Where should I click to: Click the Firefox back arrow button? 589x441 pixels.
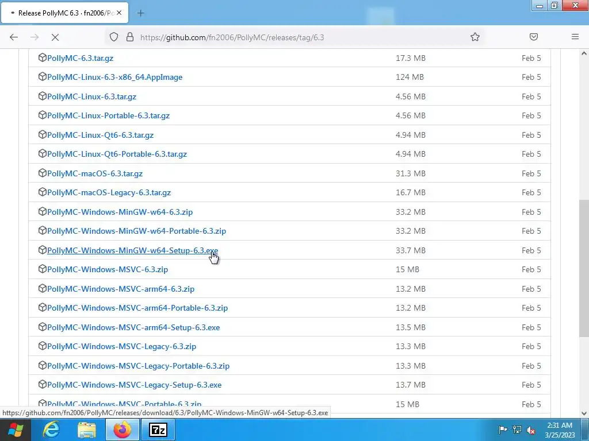[14, 37]
